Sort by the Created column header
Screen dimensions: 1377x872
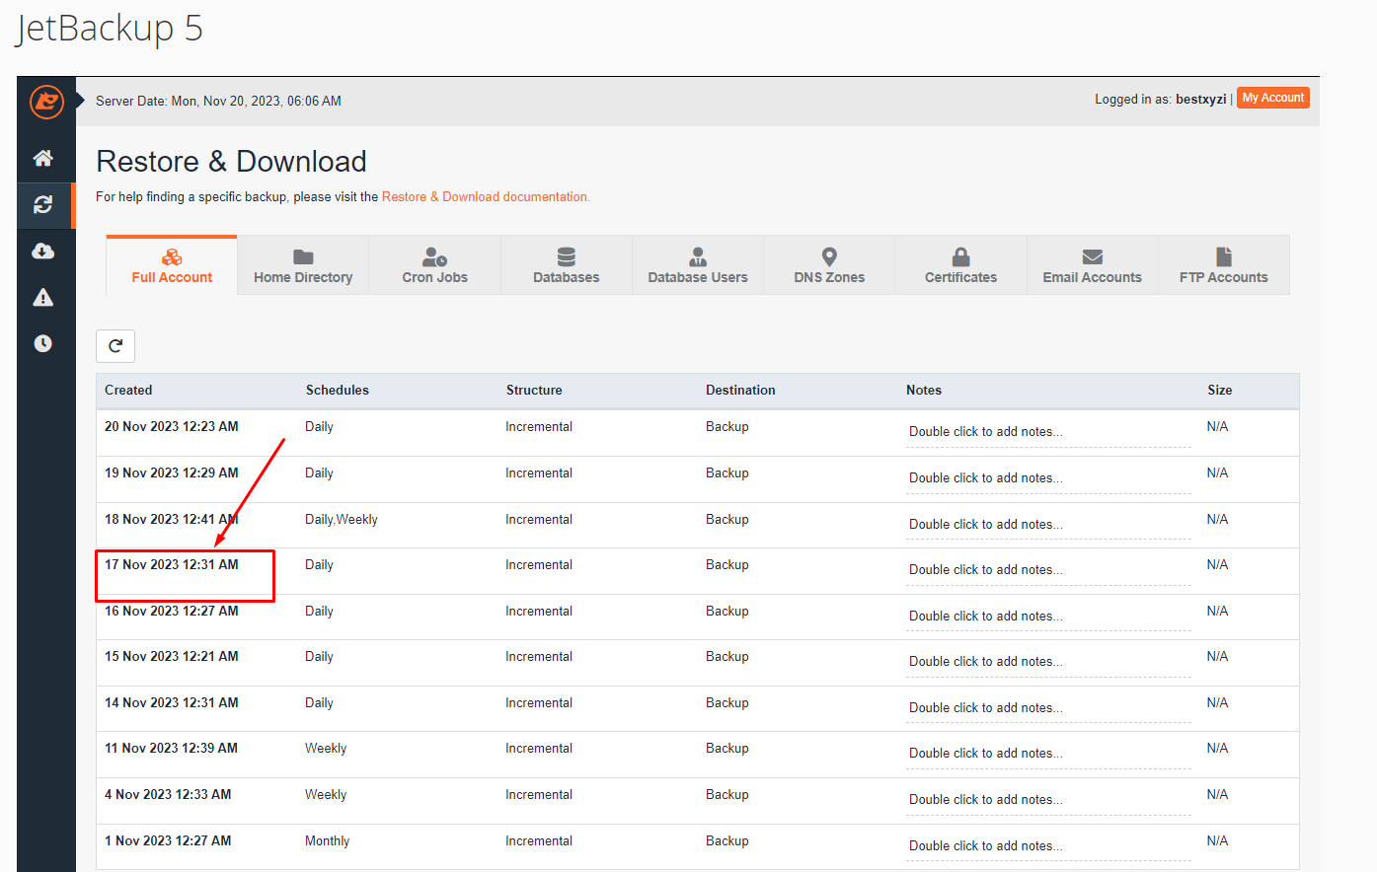tap(128, 390)
